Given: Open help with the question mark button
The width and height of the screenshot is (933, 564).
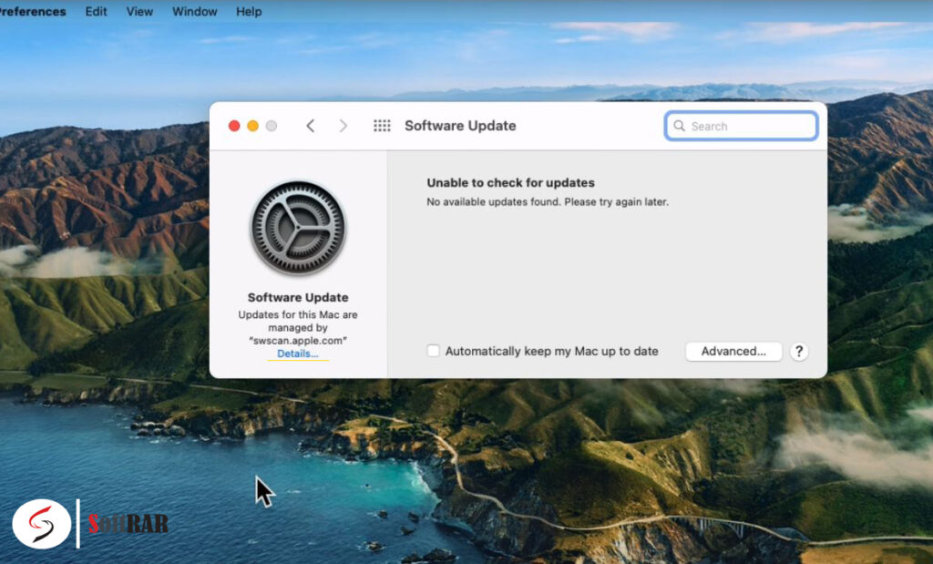Looking at the screenshot, I should click(x=799, y=352).
